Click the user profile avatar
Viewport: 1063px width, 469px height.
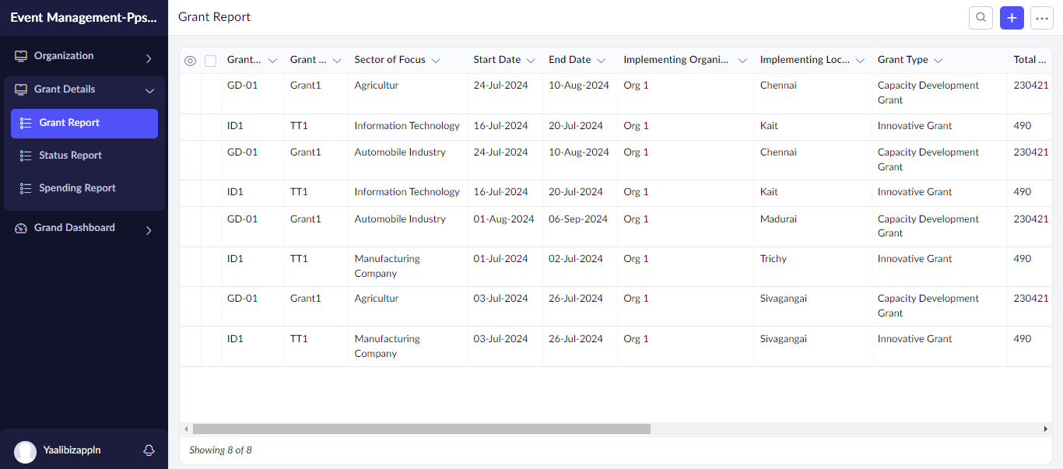26,452
